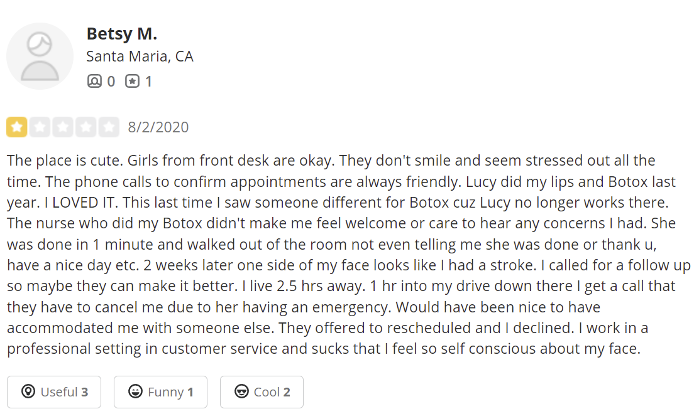Select the third empty rating star
Image resolution: width=694 pixels, height=414 pixels.
pos(63,127)
